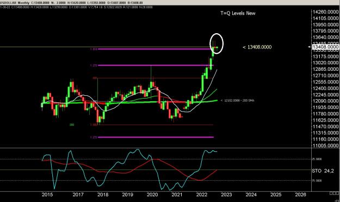Click the 13020.0000 price axis label
Image resolution: width=340 pixels, height=202 pixels.
click(x=325, y=63)
